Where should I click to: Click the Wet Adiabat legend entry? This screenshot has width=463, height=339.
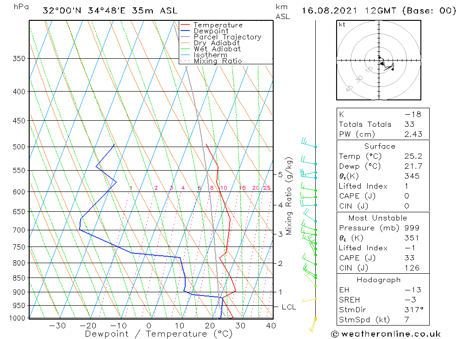click(217, 49)
